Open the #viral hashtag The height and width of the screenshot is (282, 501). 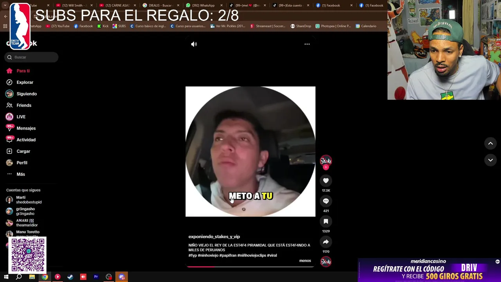pos(272,255)
